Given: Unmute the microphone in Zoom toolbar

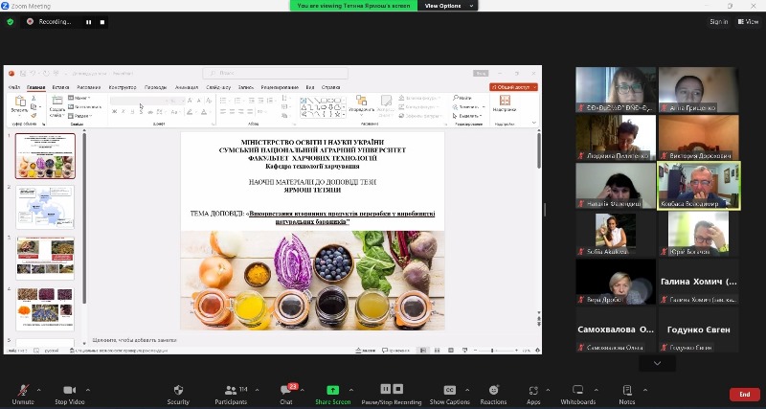Looking at the screenshot, I should click(22, 390).
